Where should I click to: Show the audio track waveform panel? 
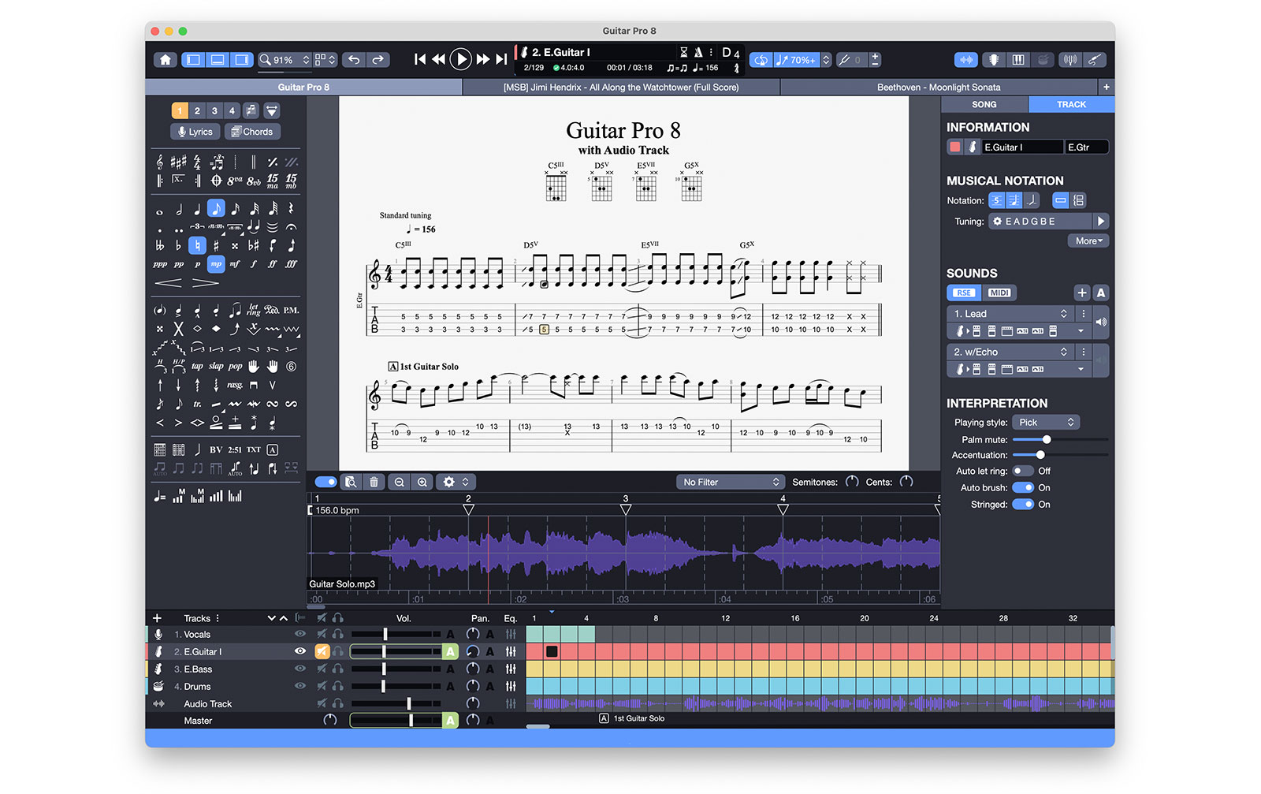pyautogui.click(x=966, y=60)
